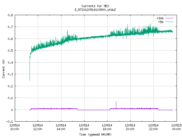The image size is (182, 137).
Task: Click the 120515 00:00 time label
Action: tap(176, 127)
